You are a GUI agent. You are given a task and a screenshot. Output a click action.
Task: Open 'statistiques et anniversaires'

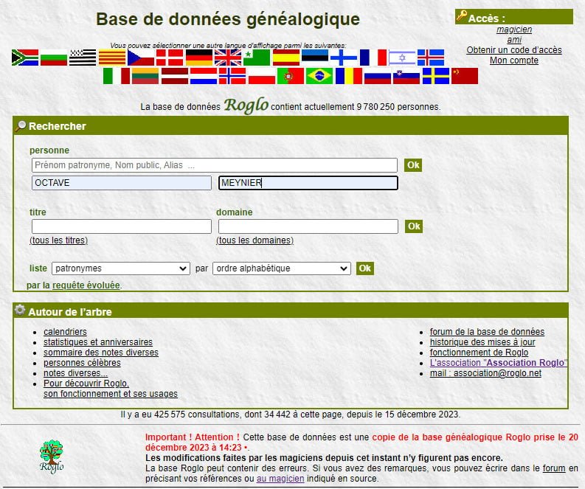tap(98, 342)
